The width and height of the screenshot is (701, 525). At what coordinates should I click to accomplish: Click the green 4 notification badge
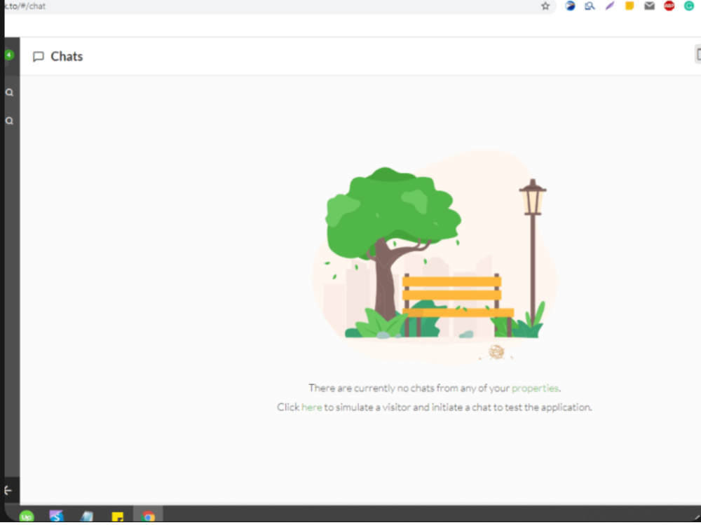coord(8,55)
